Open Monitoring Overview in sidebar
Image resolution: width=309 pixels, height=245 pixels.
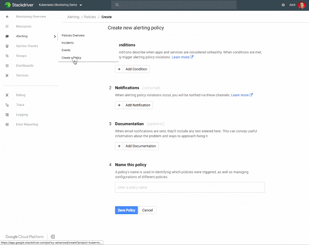pyautogui.click(x=31, y=16)
